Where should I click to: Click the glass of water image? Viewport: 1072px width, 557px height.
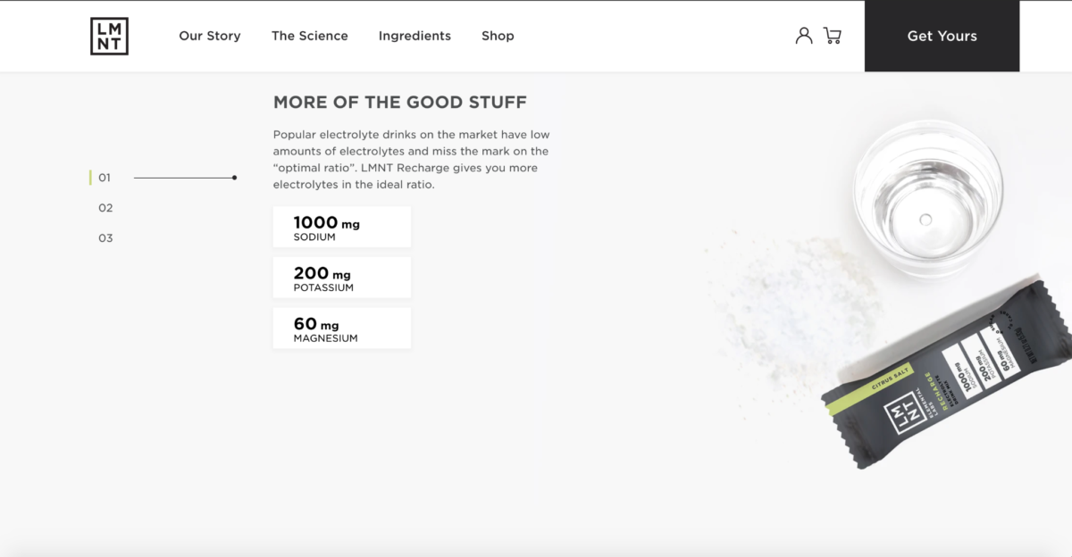point(928,198)
